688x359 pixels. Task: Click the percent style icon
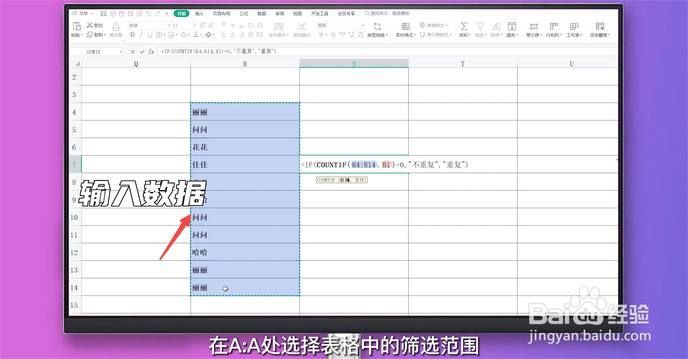333,35
